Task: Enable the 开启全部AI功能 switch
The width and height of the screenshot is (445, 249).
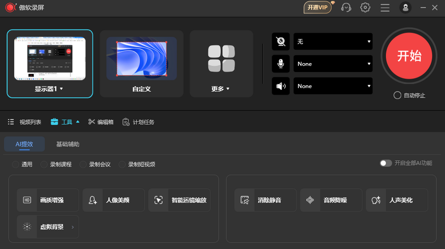Action: pos(386,163)
